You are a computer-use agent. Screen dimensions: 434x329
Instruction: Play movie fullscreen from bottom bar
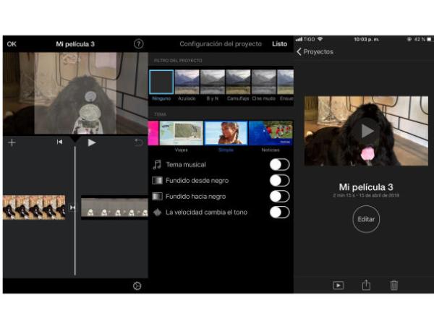pyautogui.click(x=338, y=285)
